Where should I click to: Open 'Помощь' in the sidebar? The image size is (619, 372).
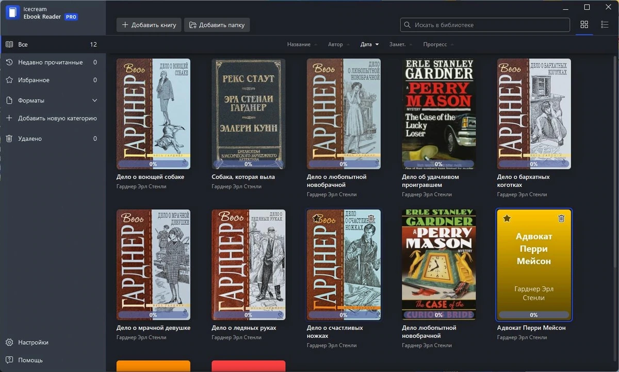click(x=53, y=360)
